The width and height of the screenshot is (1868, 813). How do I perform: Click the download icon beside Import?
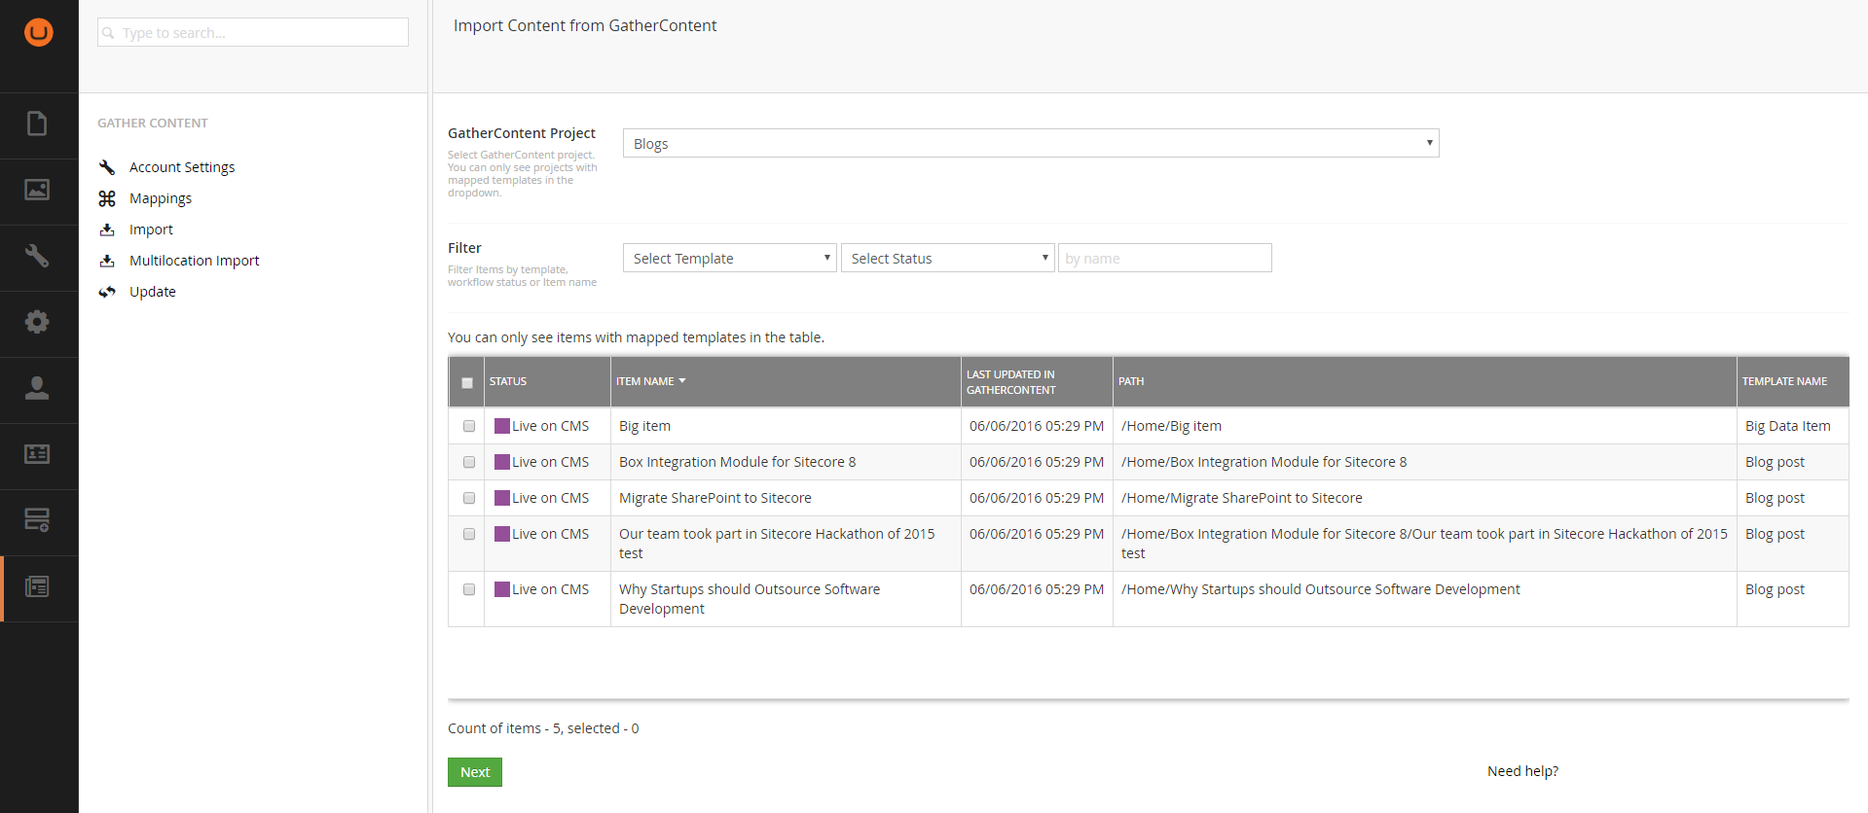coord(107,230)
